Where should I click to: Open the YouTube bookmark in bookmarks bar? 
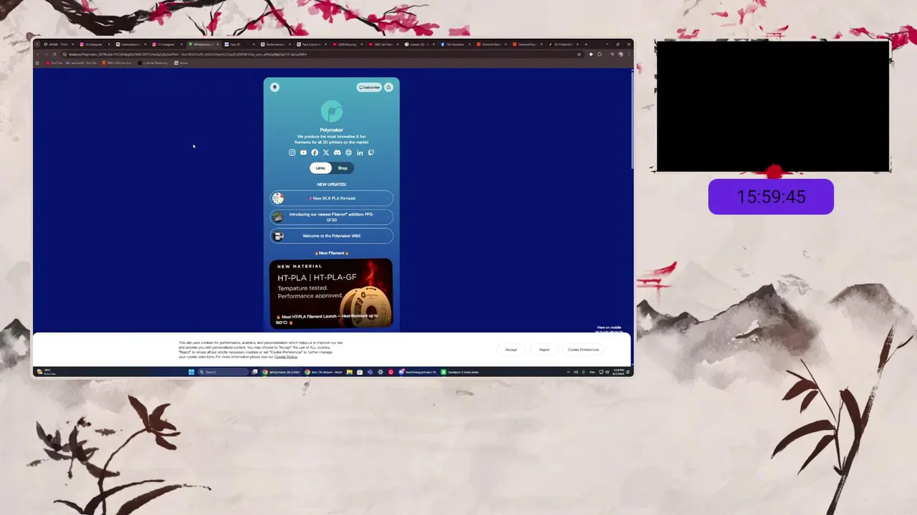pyautogui.click(x=54, y=63)
